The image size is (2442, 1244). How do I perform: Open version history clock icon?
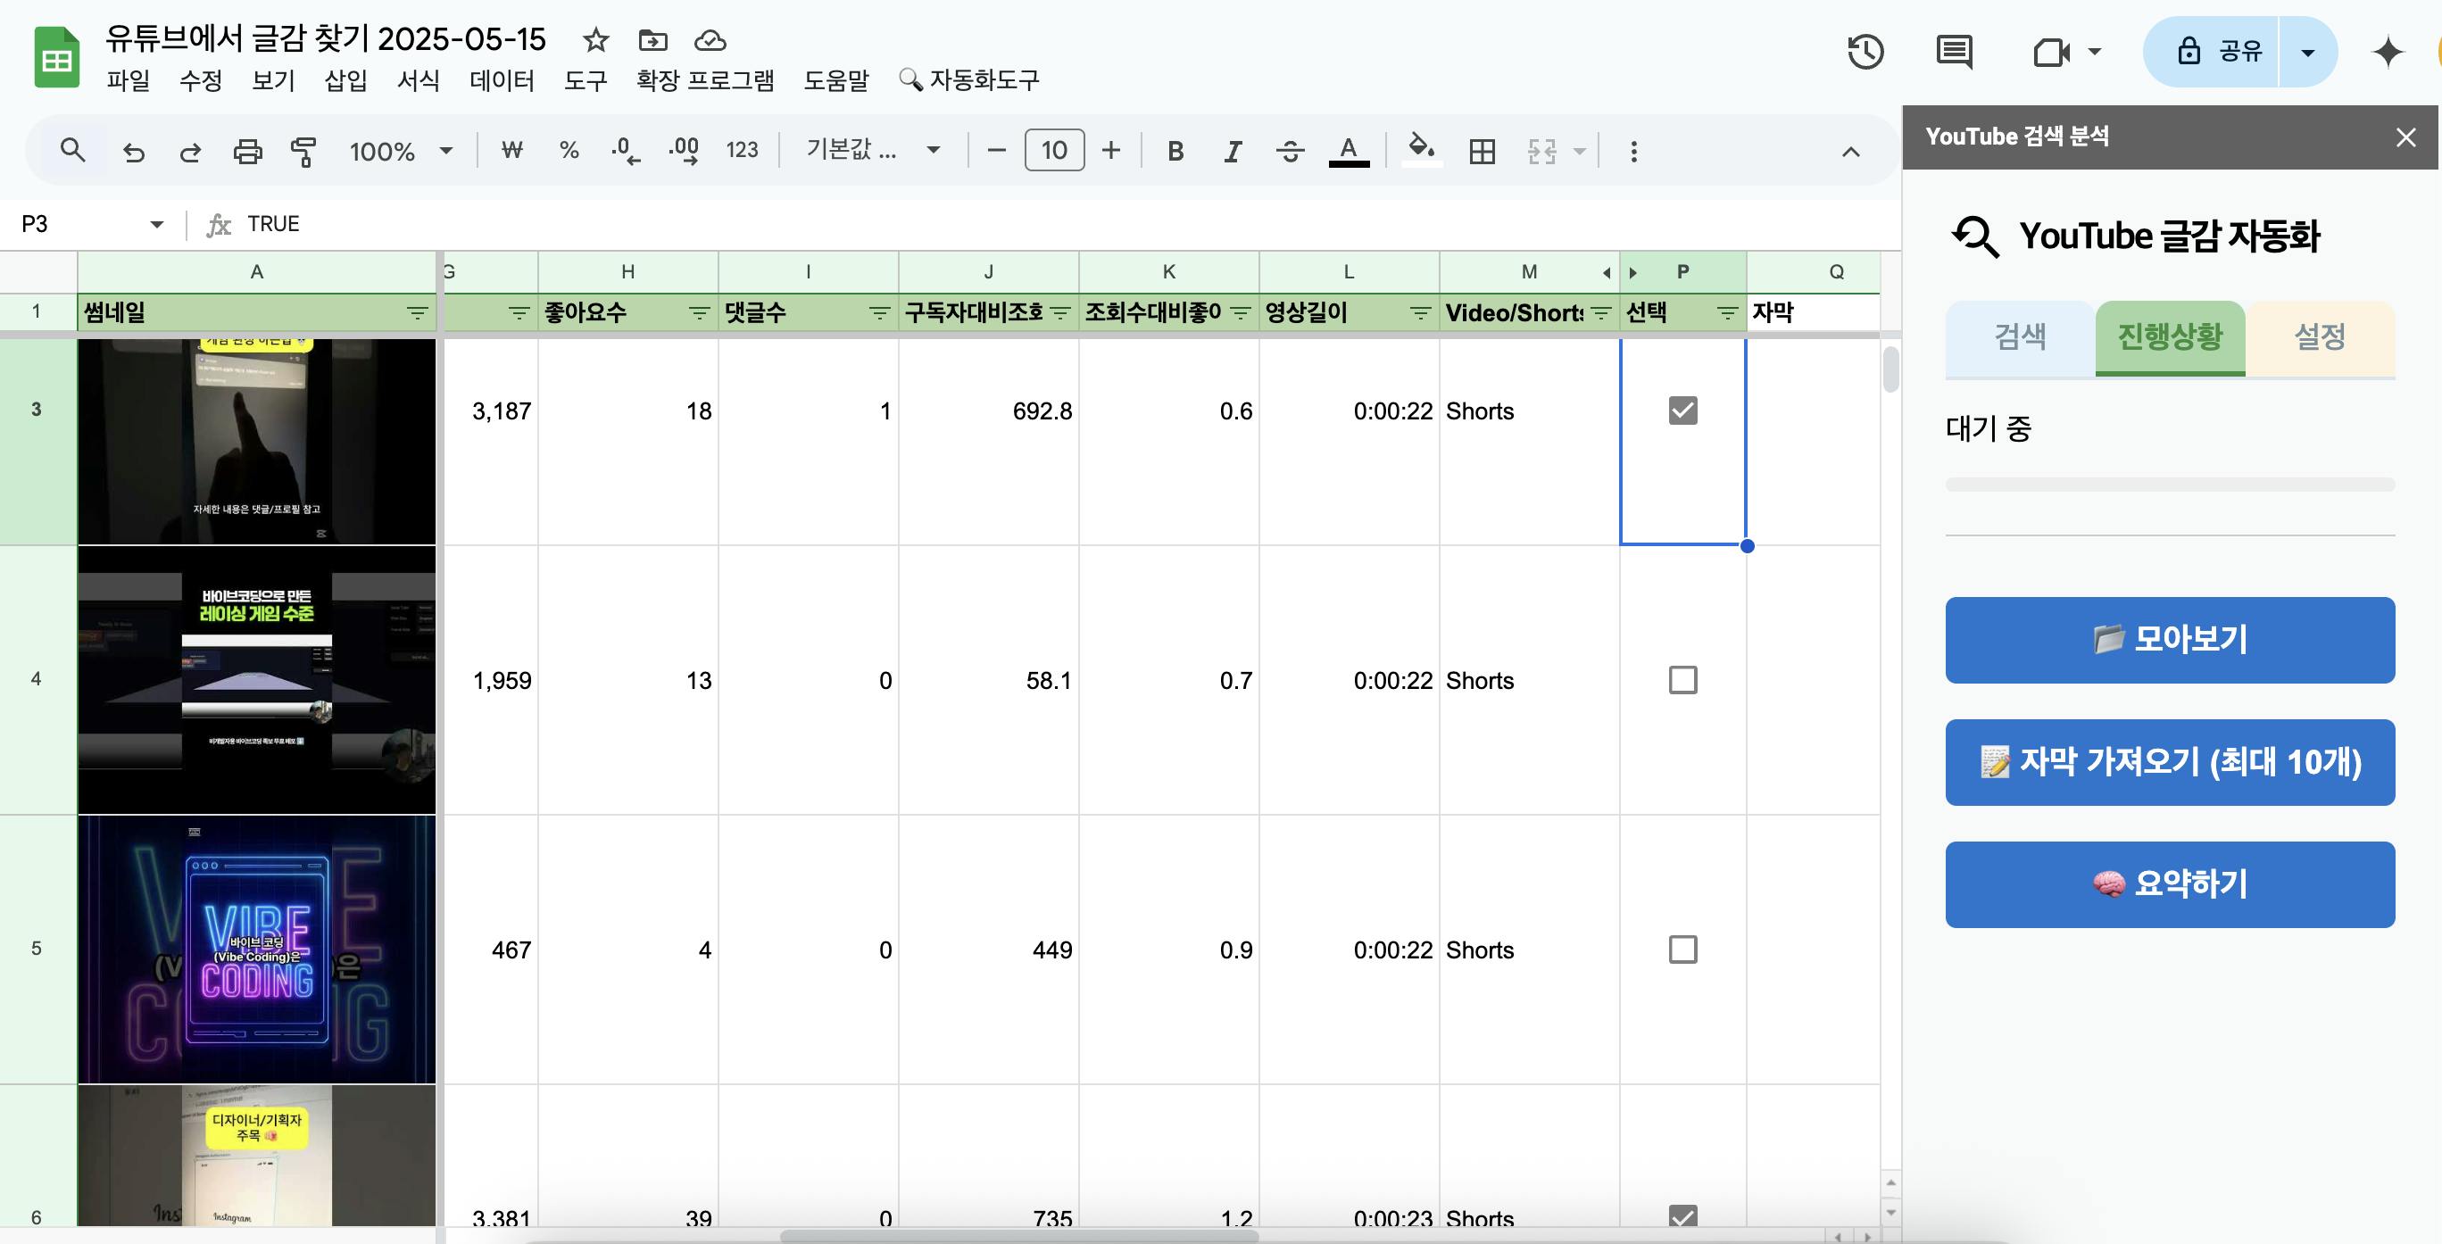tap(1865, 51)
